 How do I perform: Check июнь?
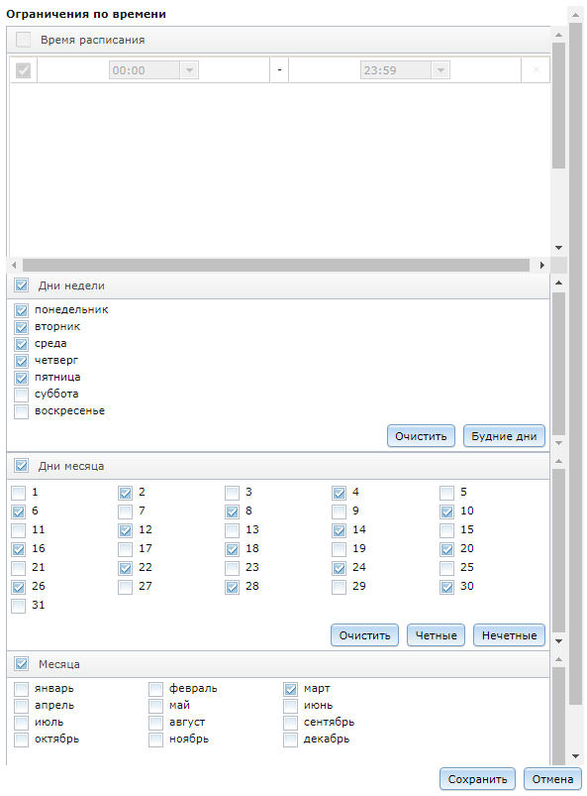click(x=290, y=706)
